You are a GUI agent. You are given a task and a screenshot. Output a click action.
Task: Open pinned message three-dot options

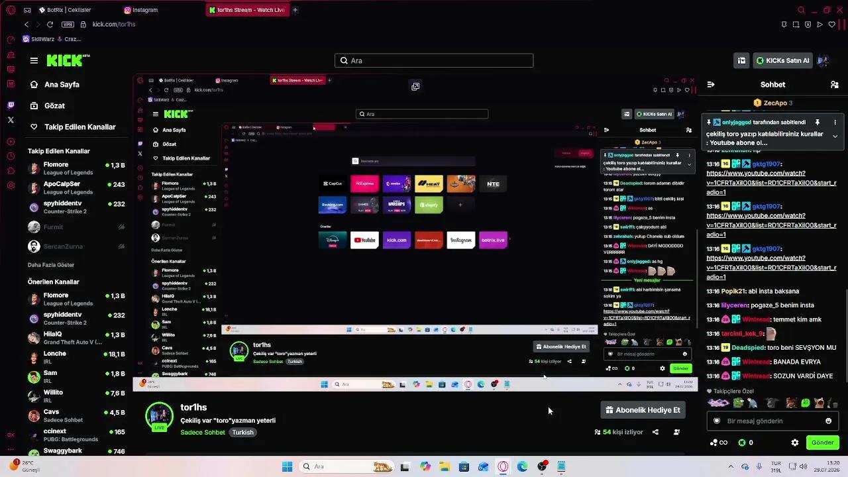[x=835, y=123]
